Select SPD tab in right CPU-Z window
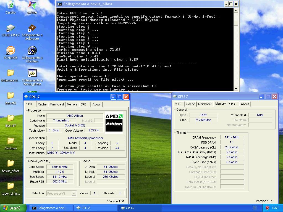 point(232,104)
